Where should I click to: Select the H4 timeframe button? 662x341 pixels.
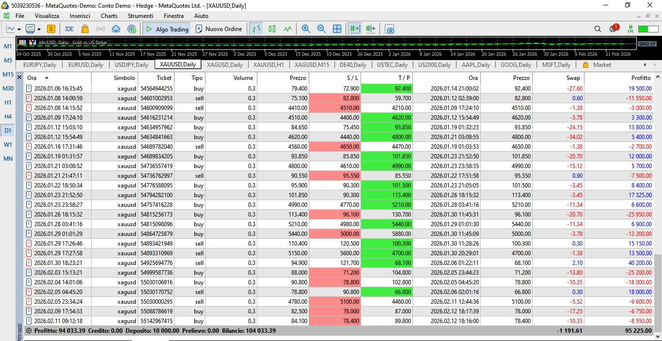[x=8, y=117]
